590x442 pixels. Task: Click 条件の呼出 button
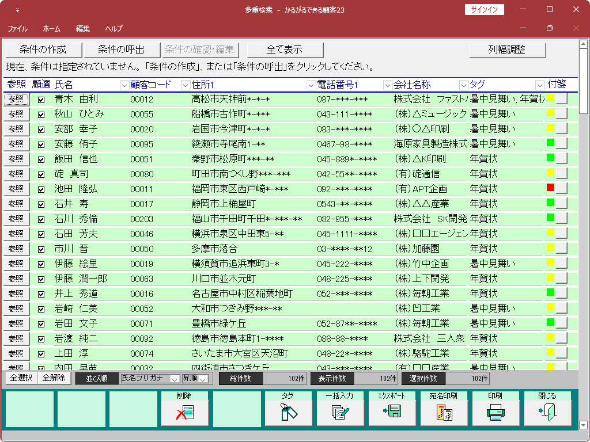click(x=121, y=49)
